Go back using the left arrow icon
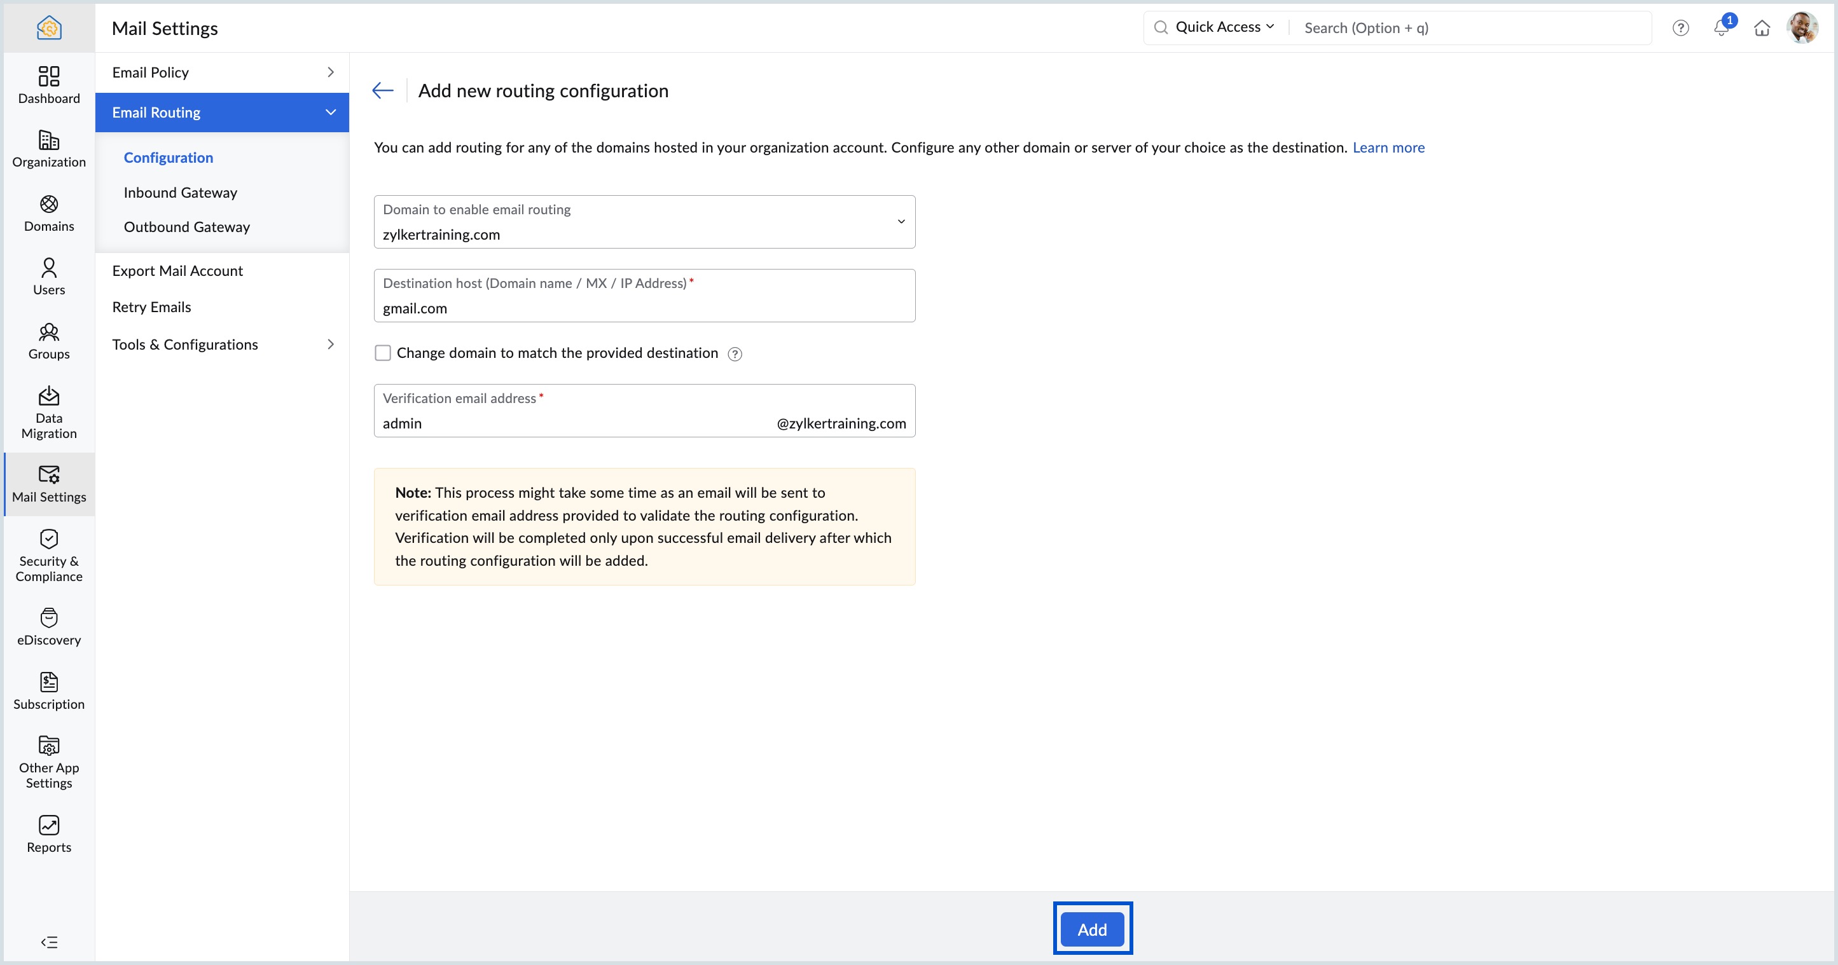 382,90
